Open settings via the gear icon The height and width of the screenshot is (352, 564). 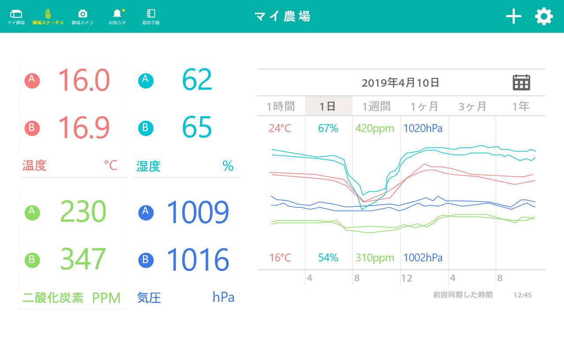(x=544, y=16)
